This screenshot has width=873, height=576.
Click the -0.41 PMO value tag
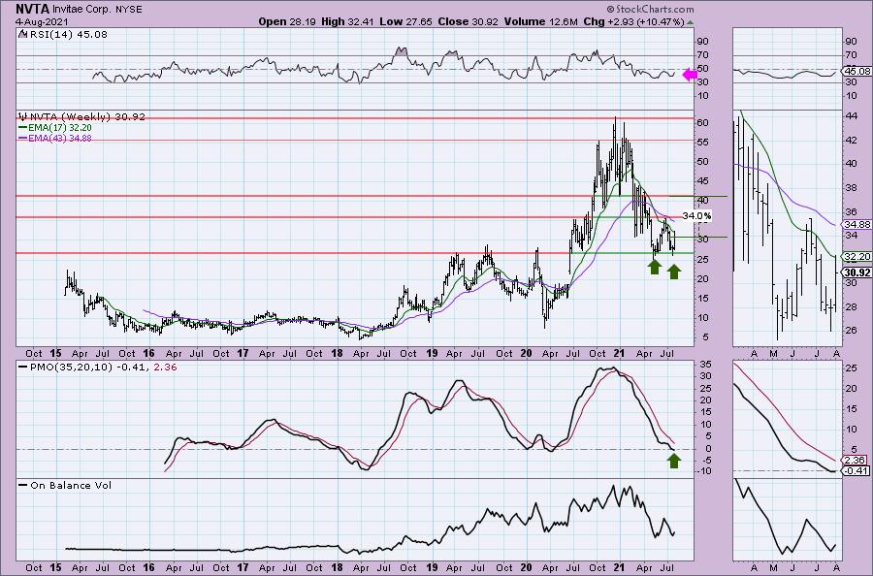tap(857, 471)
